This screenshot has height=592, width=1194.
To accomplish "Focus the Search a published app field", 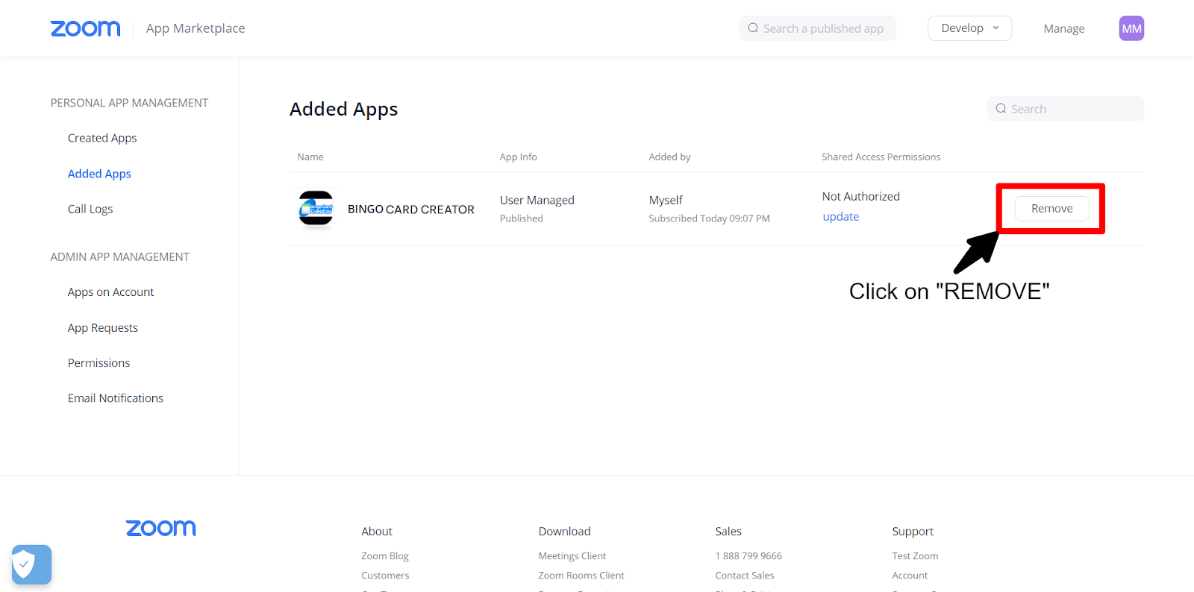I will click(x=817, y=28).
